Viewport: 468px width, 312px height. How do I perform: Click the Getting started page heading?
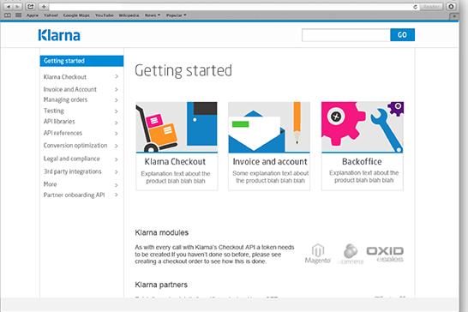(183, 71)
